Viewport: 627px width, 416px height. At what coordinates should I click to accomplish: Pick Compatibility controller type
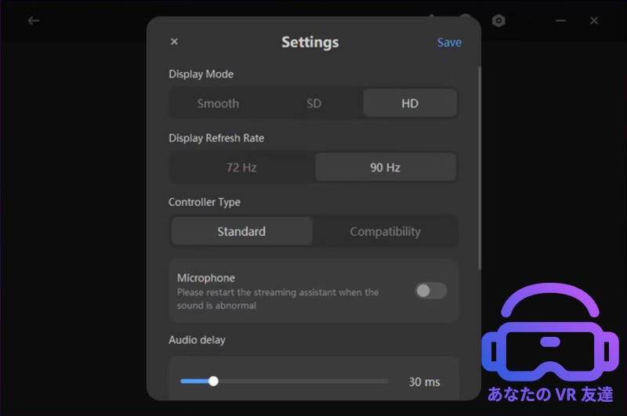click(386, 231)
